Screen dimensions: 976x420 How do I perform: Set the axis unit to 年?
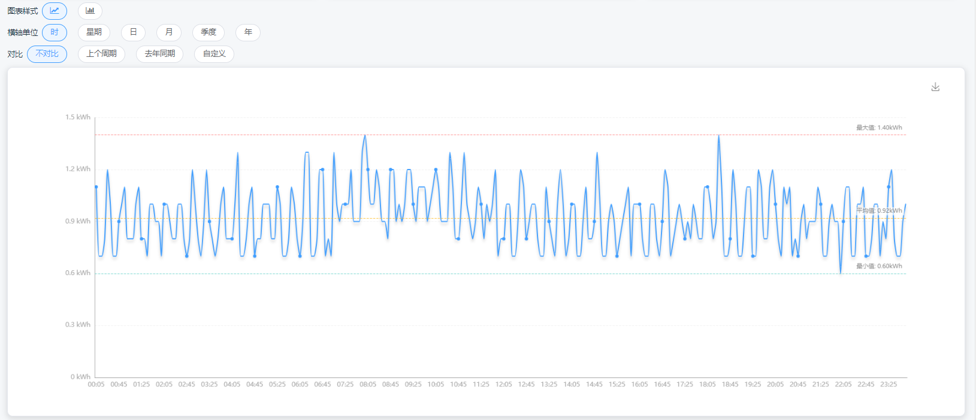[x=248, y=32]
